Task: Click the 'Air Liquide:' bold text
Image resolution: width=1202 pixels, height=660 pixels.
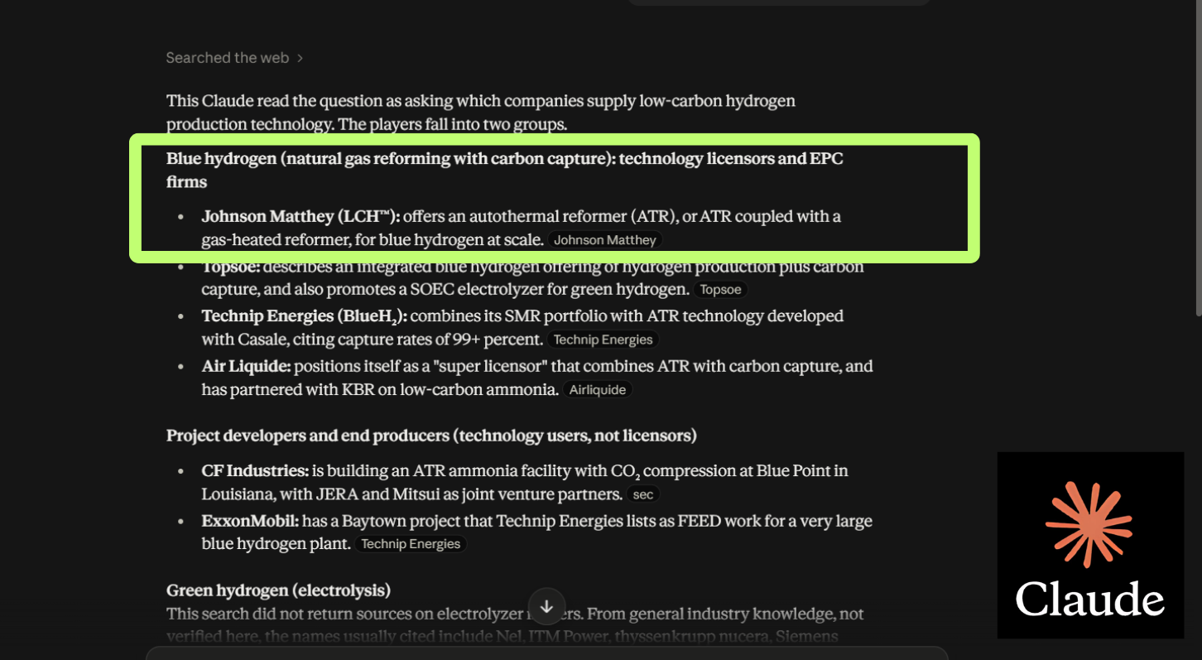Action: 246,366
